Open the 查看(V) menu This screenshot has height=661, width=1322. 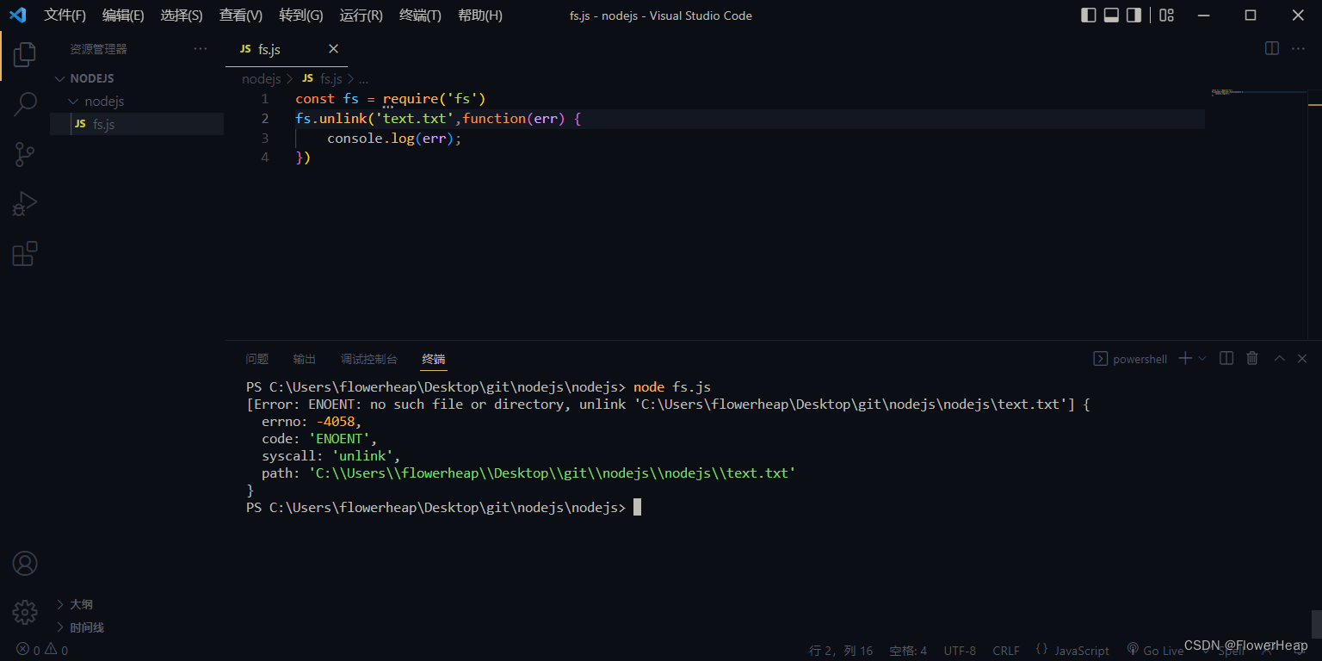(x=241, y=15)
